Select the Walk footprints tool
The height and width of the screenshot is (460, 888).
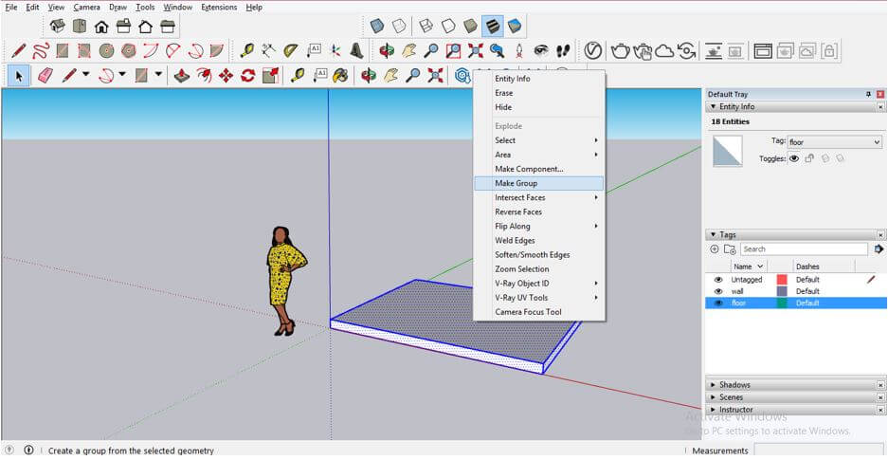pyautogui.click(x=562, y=51)
